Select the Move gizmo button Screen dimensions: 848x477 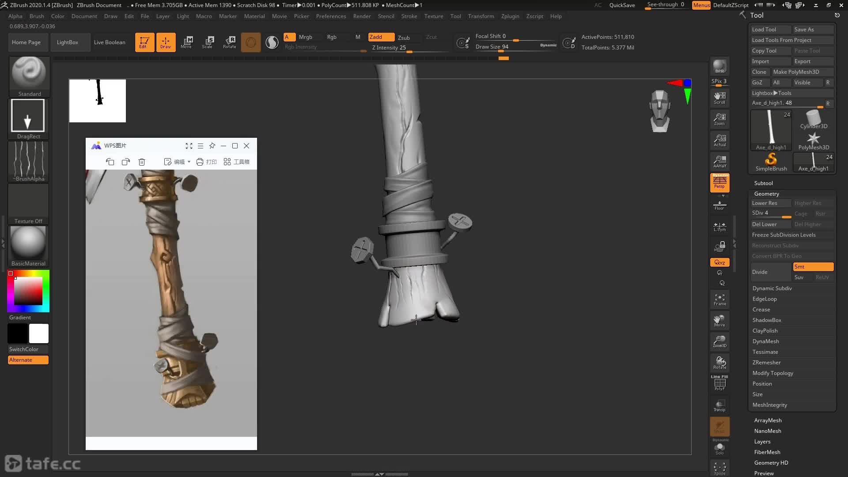pos(187,42)
